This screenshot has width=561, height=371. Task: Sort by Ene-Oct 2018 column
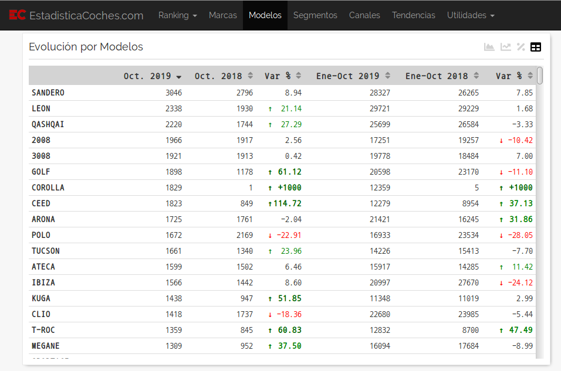click(x=442, y=76)
